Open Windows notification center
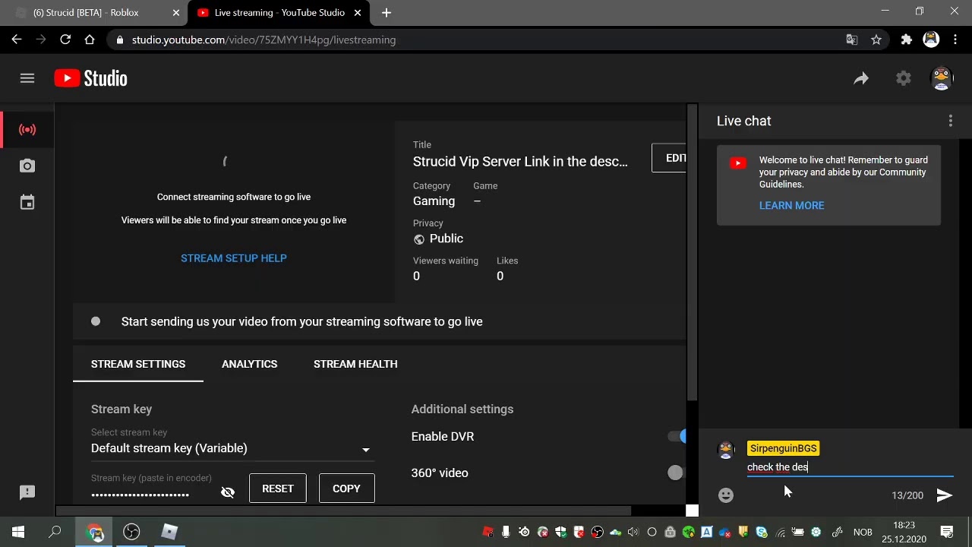The height and width of the screenshot is (547, 972). (947, 532)
